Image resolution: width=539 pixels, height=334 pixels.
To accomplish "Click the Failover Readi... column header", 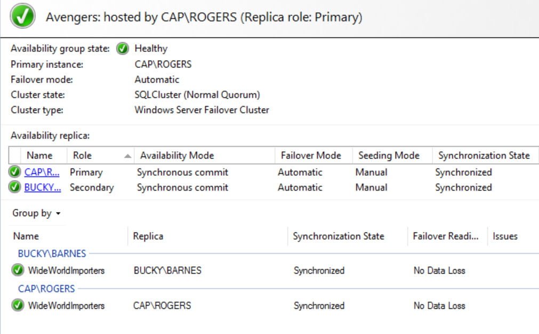I will pos(447,236).
